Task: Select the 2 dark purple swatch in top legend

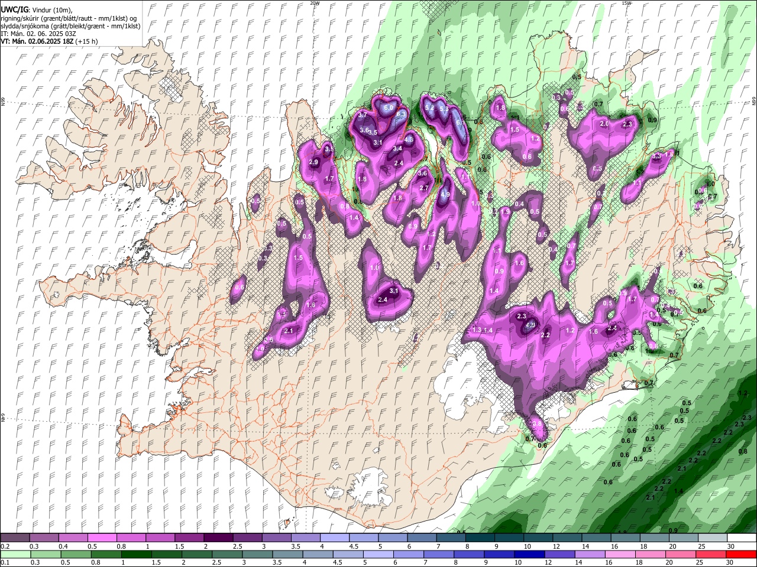Action: pyautogui.click(x=218, y=537)
